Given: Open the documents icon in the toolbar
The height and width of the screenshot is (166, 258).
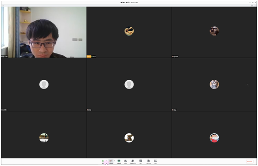Looking at the screenshot, I should tap(148, 161).
